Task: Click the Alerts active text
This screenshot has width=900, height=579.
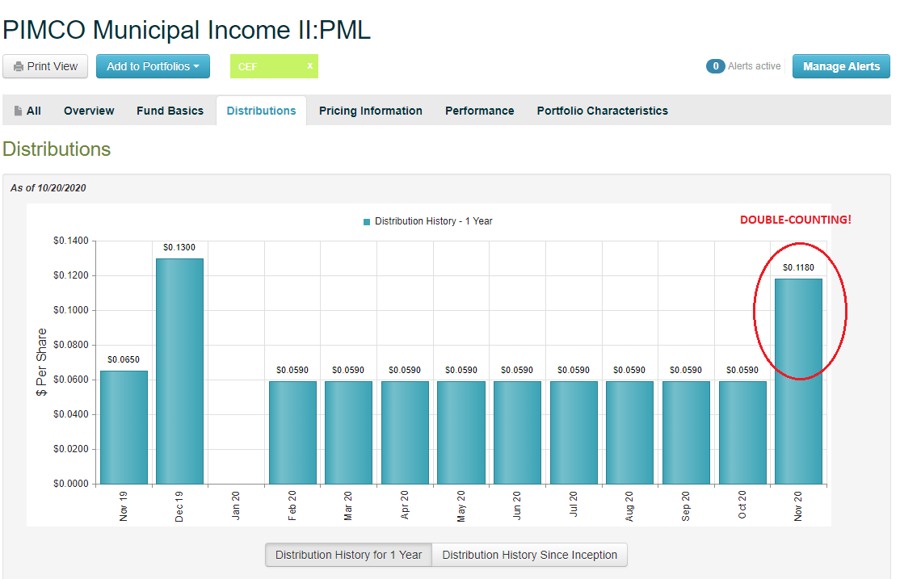Action: (x=755, y=66)
